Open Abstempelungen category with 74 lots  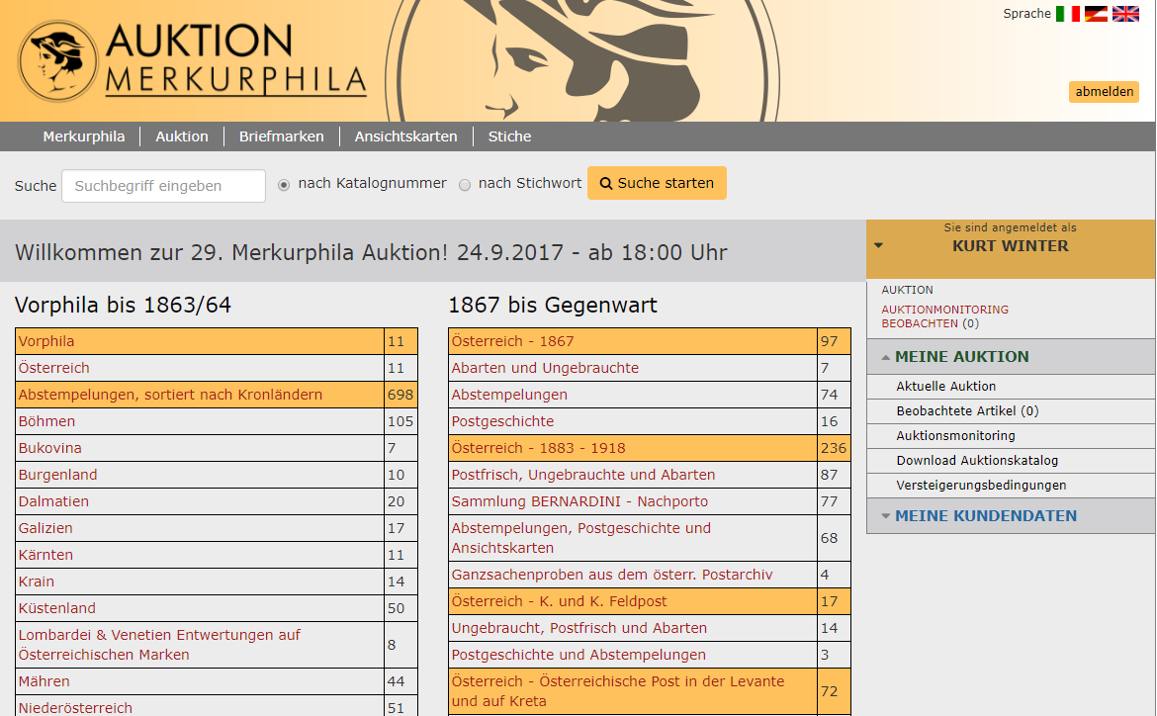(x=510, y=395)
